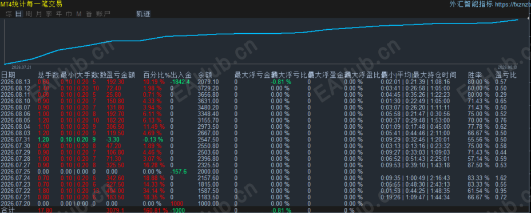Click the 34.14 % percentage cell
Screen dimensions: 531x213
(154, 191)
